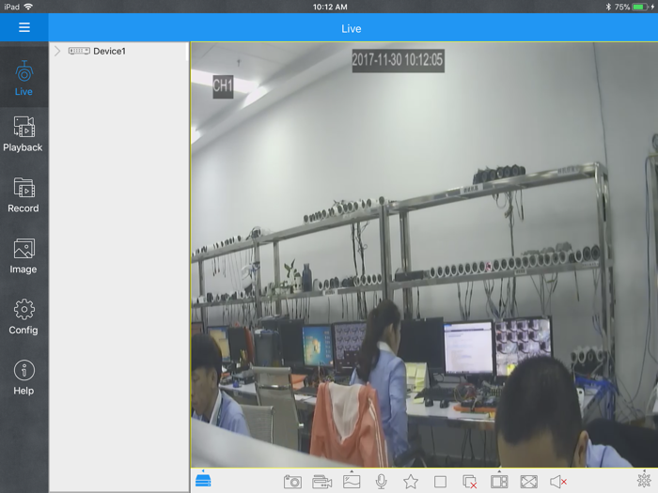The image size is (658, 493).
Task: Open the Image gallery section
Action: 23,256
